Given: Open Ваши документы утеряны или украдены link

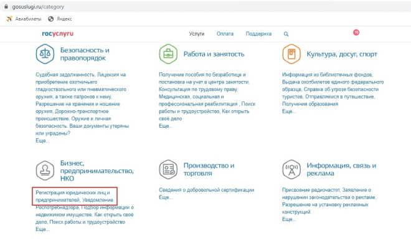Looking at the screenshot, I should tap(82, 130).
